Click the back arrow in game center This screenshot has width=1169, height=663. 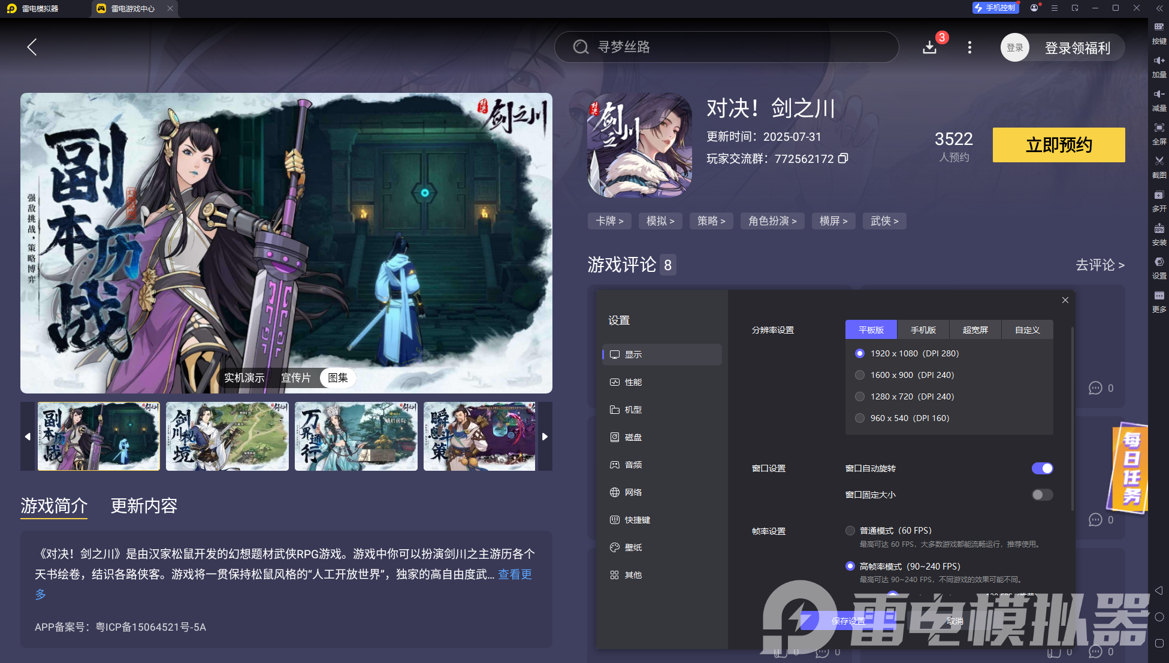[x=32, y=47]
